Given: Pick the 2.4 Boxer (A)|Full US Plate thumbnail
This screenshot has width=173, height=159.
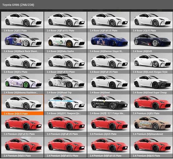Looking at the screenshot, I should coord(108,22).
